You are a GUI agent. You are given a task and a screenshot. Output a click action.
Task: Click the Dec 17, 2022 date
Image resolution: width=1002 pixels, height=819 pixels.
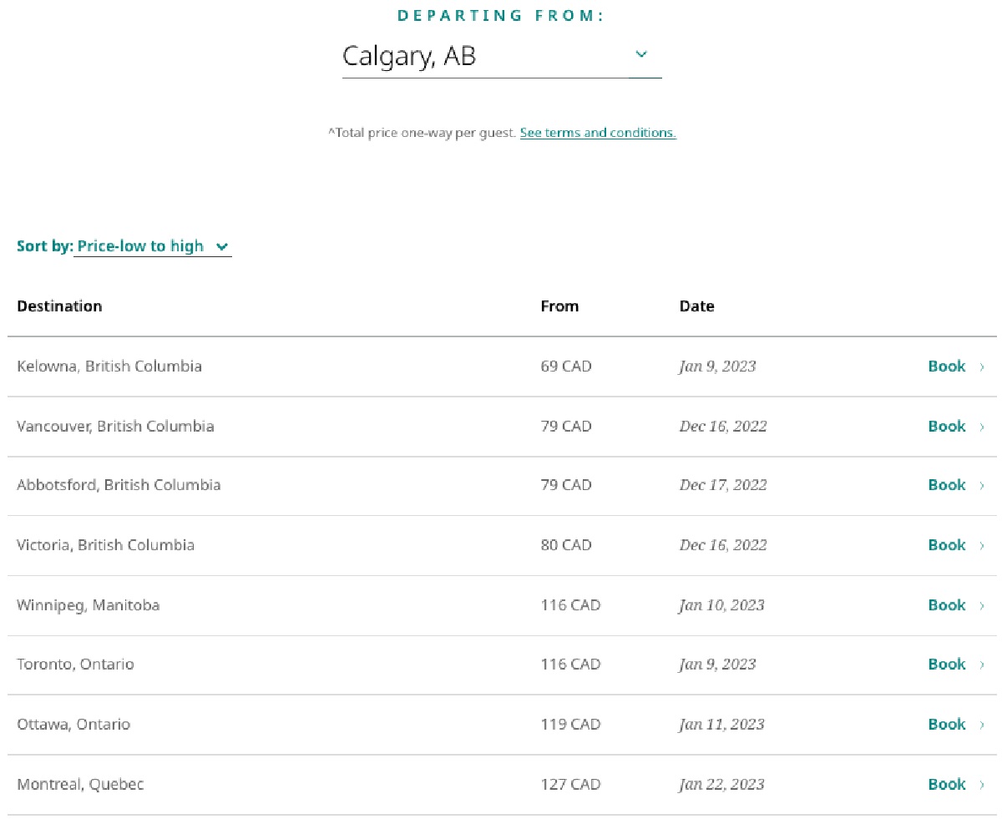point(723,485)
